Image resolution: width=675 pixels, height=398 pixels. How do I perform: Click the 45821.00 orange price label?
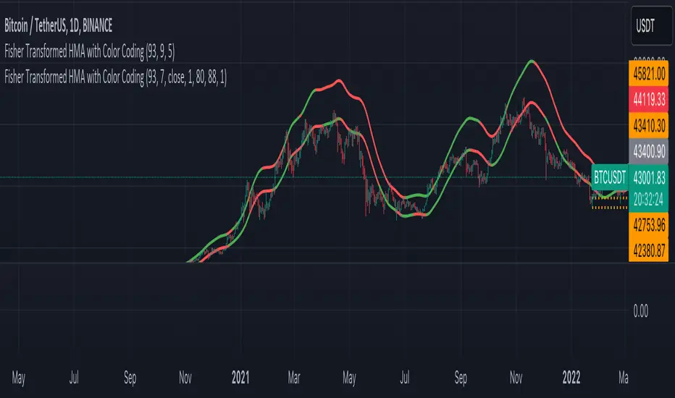tap(649, 74)
